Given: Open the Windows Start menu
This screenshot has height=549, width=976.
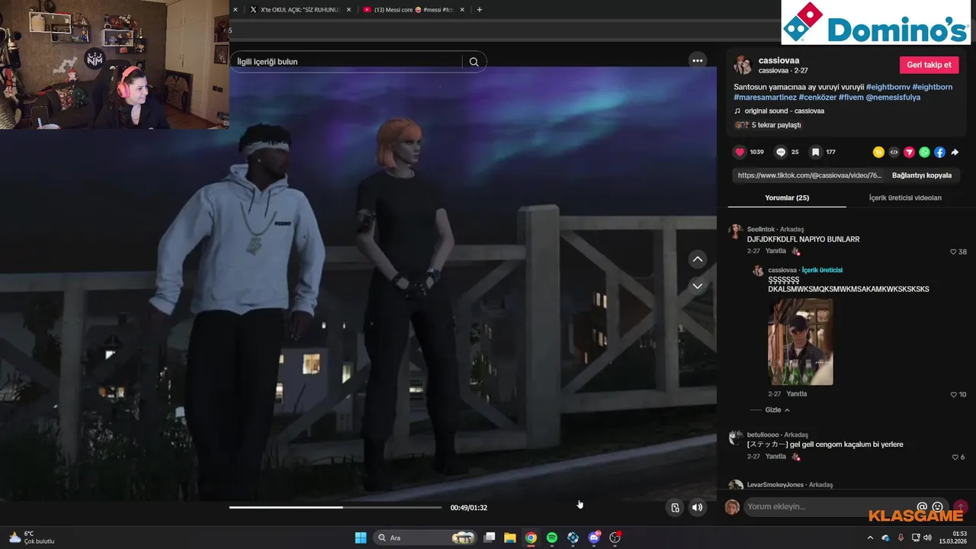Looking at the screenshot, I should (x=361, y=538).
